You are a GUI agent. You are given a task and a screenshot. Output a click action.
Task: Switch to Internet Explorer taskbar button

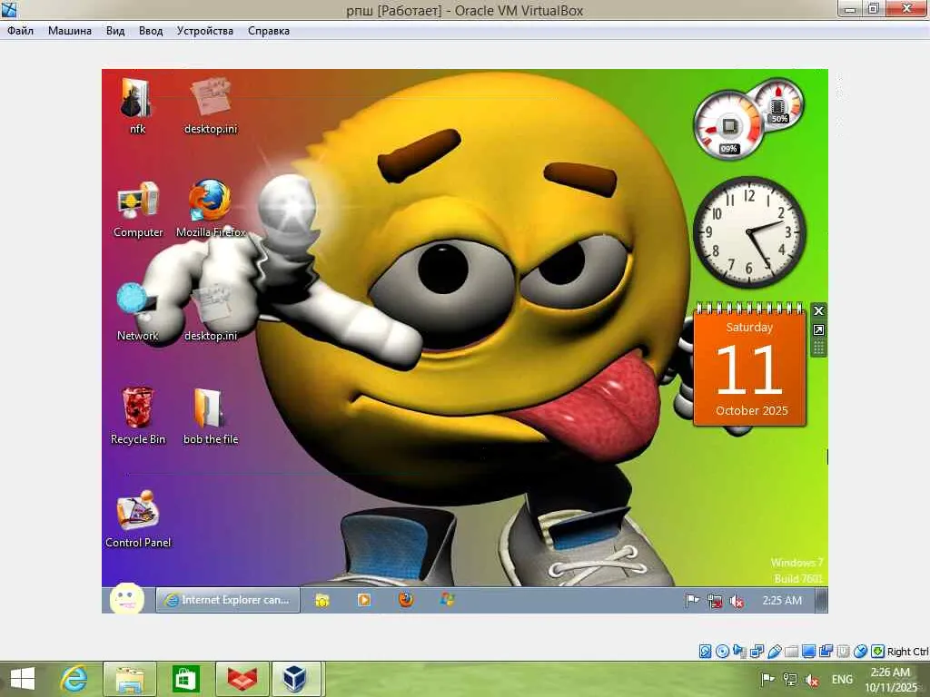pyautogui.click(x=228, y=600)
